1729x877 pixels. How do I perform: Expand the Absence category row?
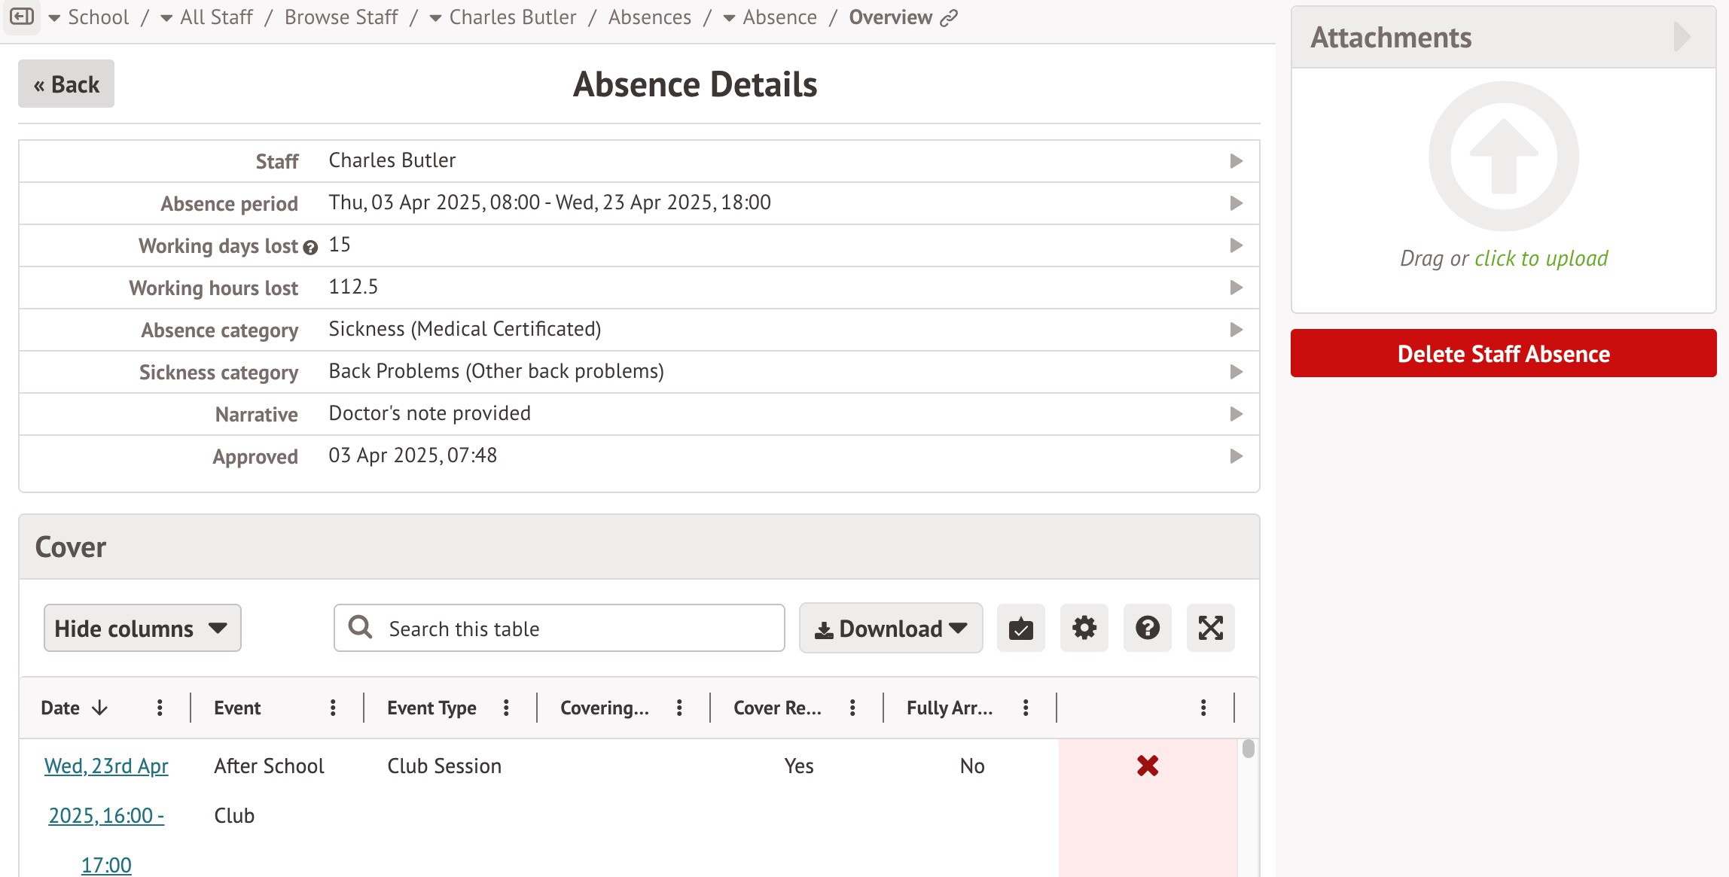tap(1236, 330)
